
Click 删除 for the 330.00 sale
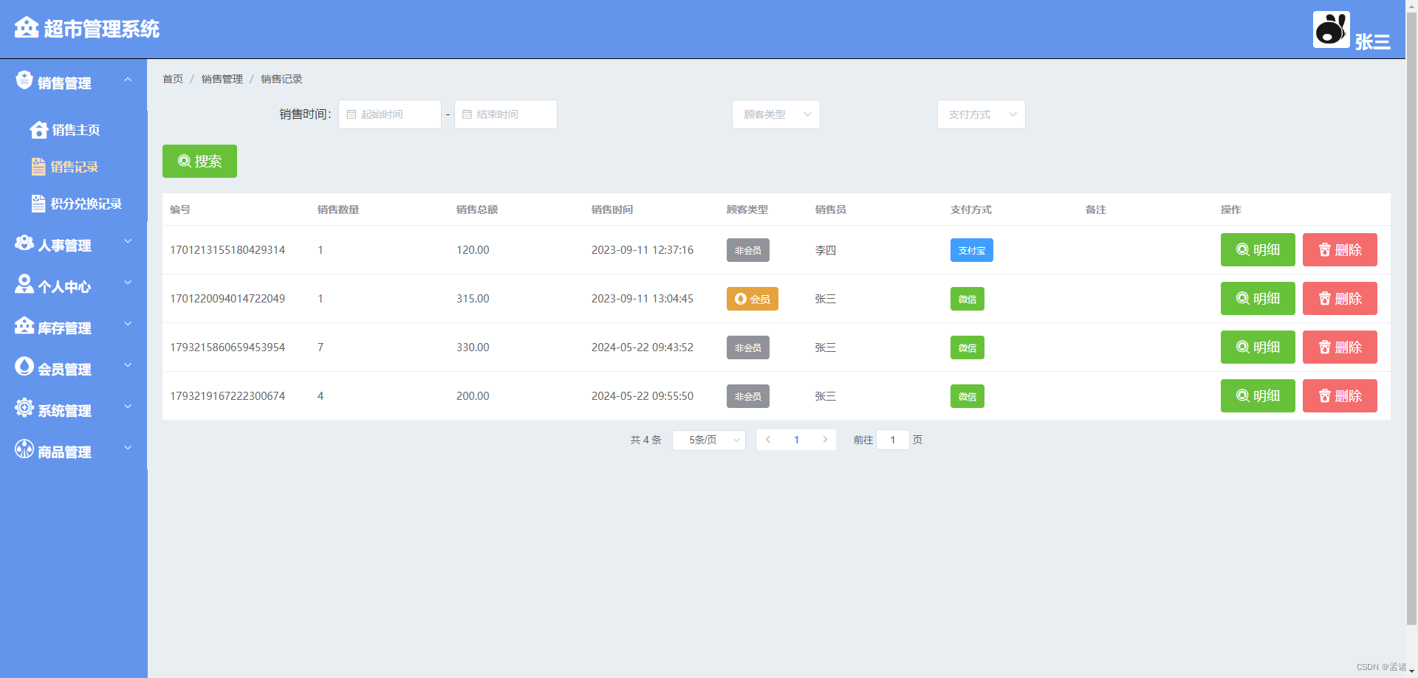tap(1340, 347)
